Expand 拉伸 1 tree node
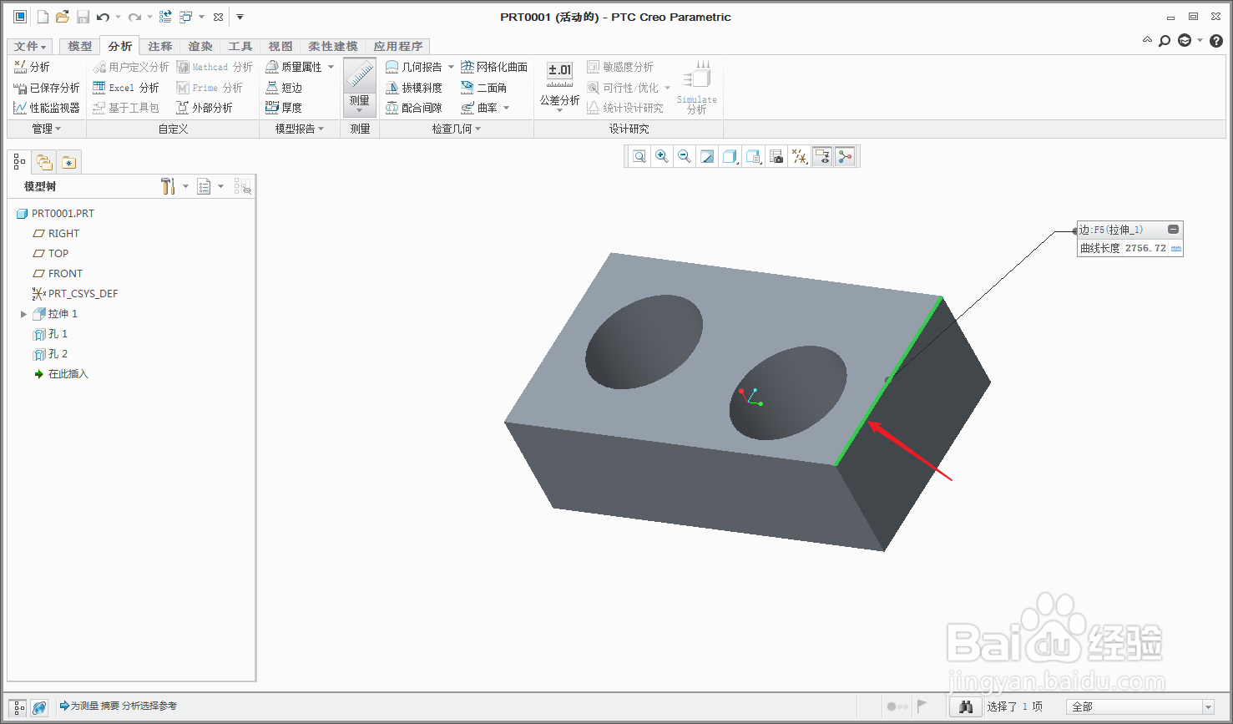The image size is (1233, 724). (x=23, y=314)
